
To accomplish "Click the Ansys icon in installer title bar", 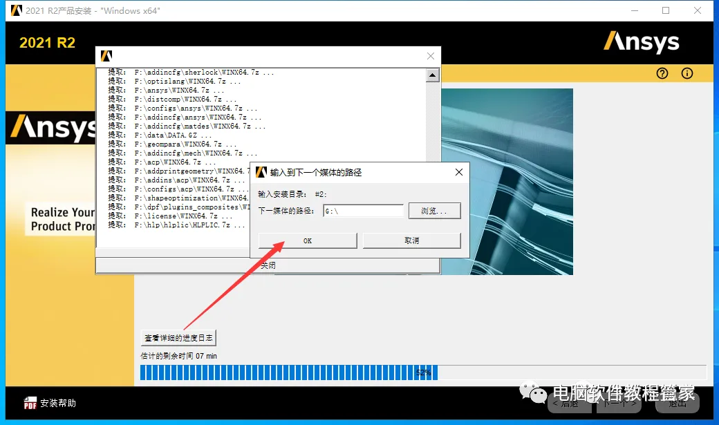I will click(x=16, y=10).
